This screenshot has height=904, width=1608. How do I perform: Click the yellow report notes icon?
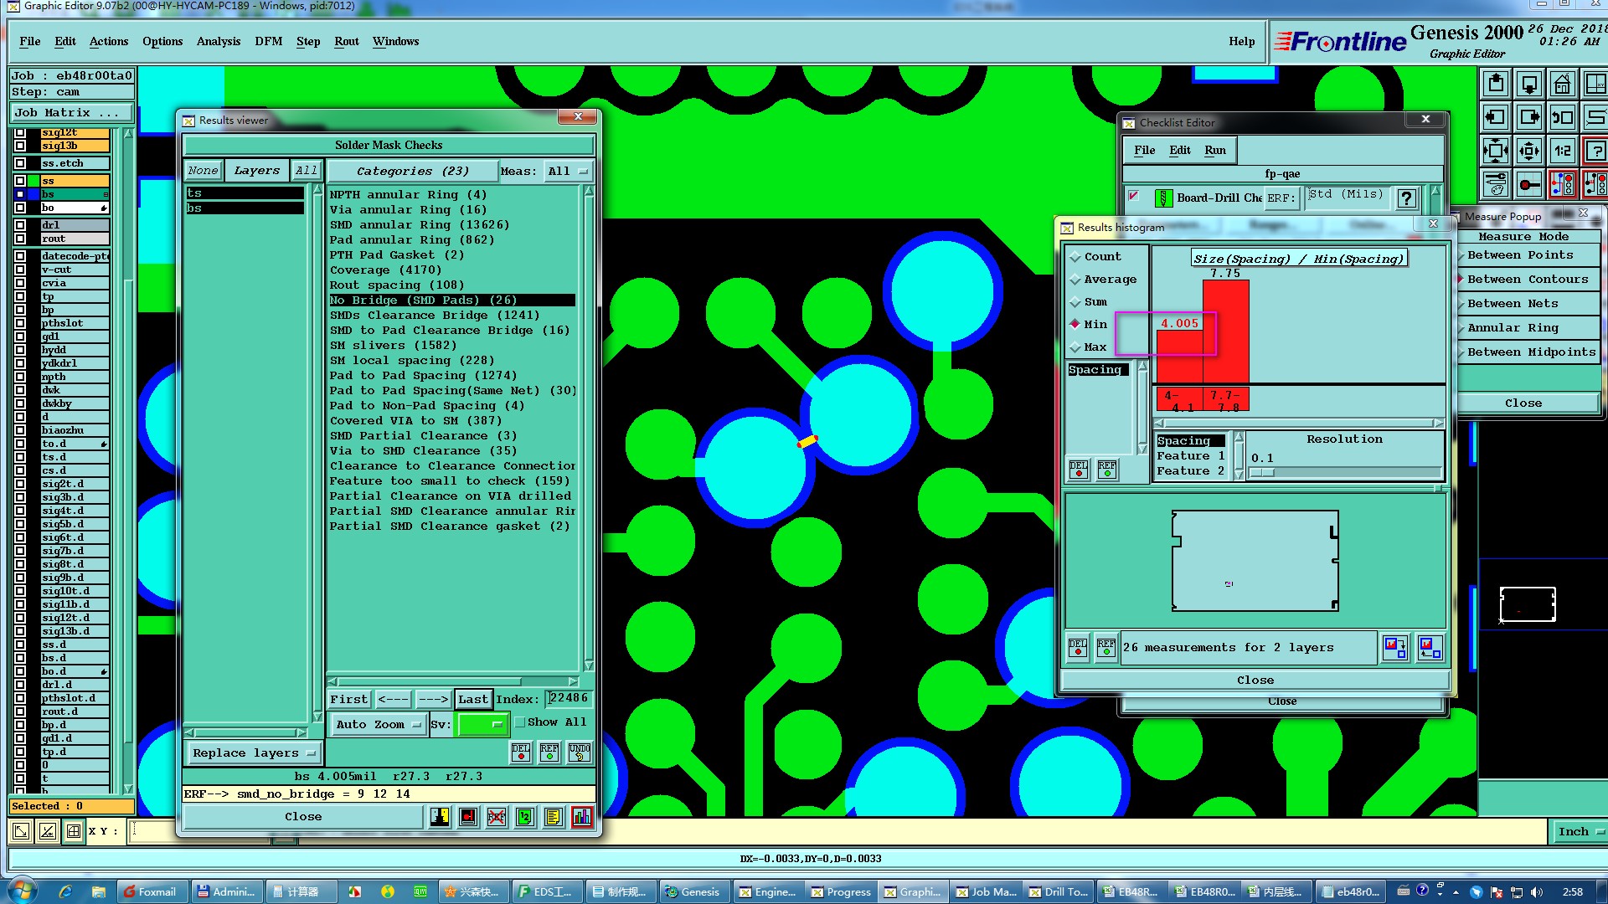[553, 816]
